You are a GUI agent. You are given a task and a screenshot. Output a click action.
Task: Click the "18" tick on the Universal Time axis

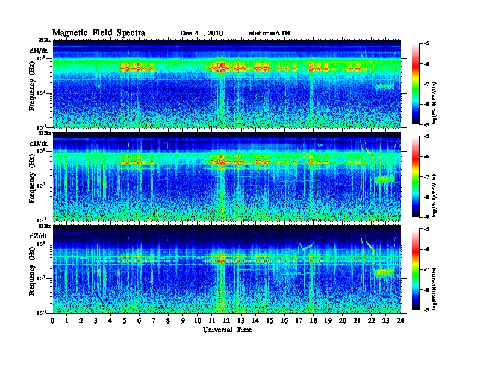tap(313, 321)
